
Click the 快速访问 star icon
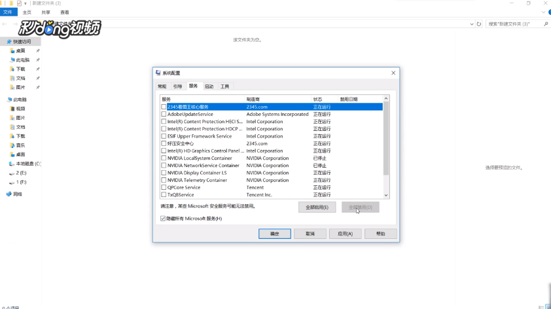click(9, 41)
